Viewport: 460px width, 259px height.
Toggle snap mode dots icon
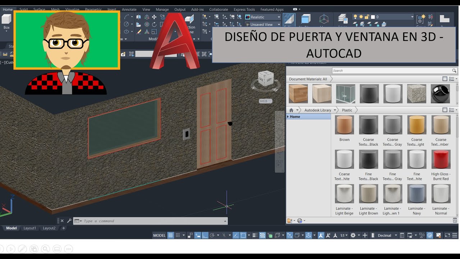click(x=178, y=235)
